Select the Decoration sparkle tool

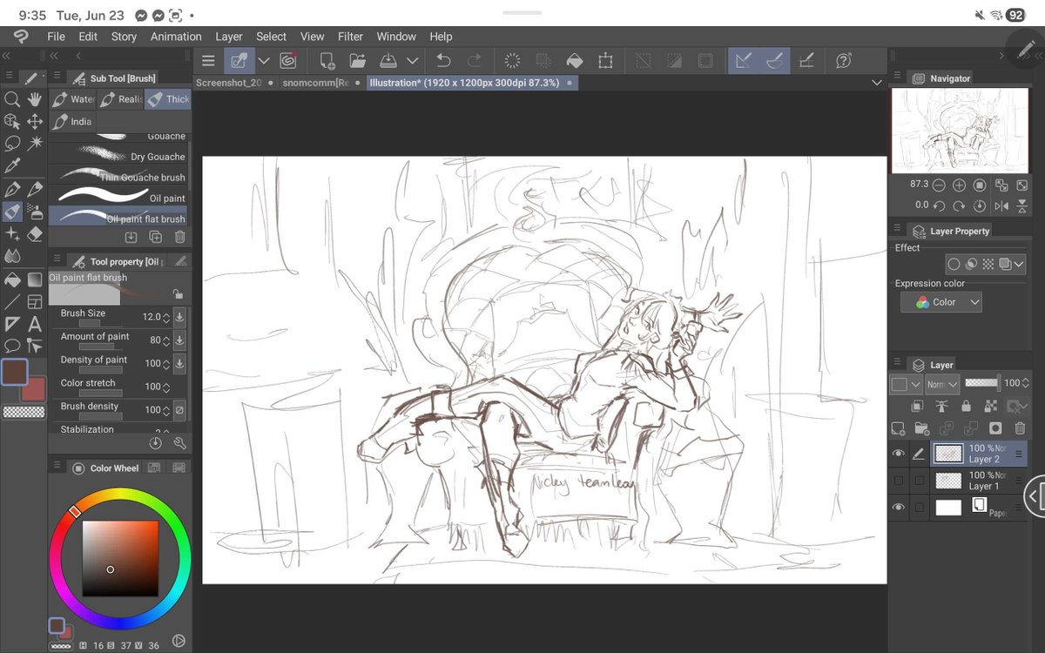[12, 234]
